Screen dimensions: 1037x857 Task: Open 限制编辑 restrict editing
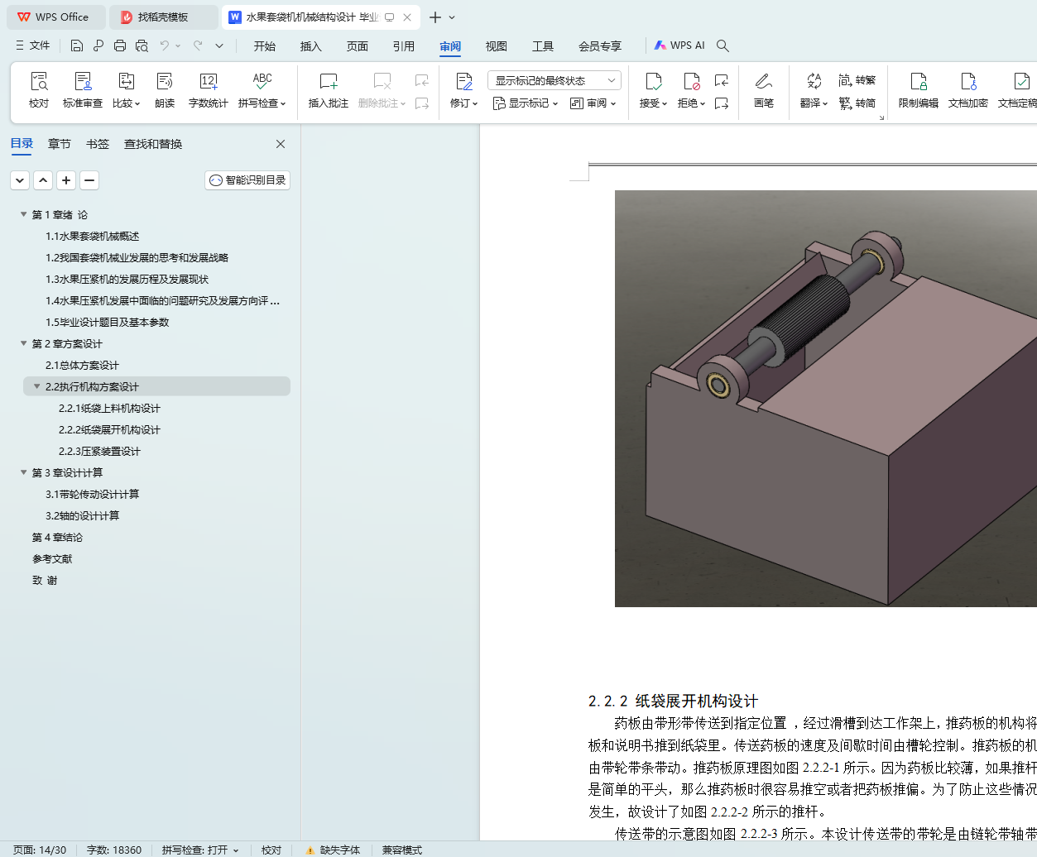[919, 90]
